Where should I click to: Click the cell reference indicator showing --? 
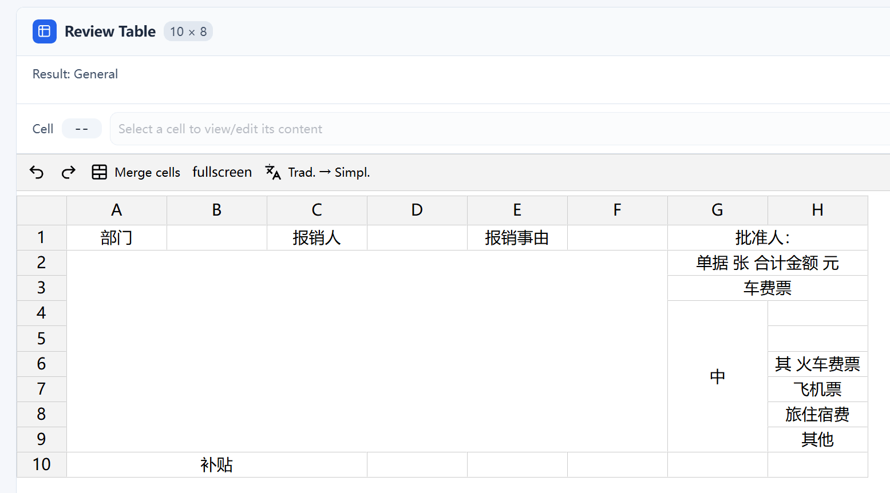pos(82,129)
